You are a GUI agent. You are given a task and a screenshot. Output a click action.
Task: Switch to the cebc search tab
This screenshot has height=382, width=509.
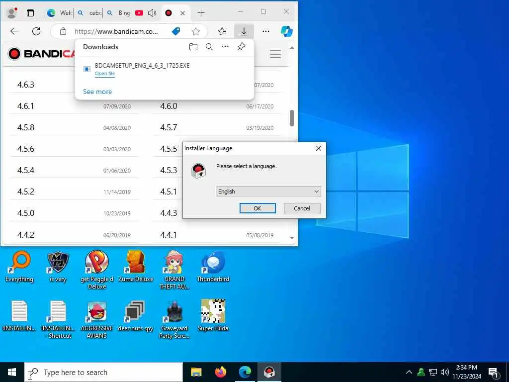click(89, 13)
